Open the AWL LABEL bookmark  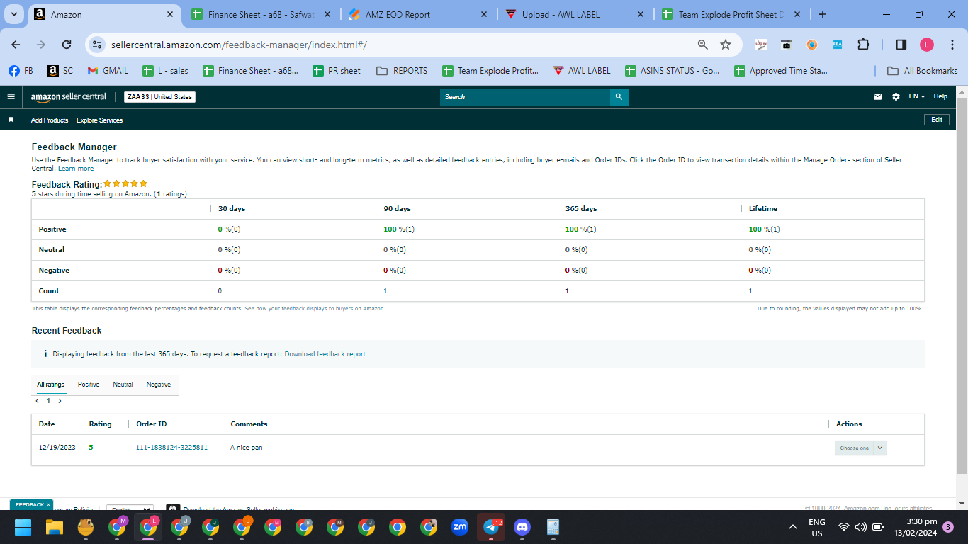point(581,71)
